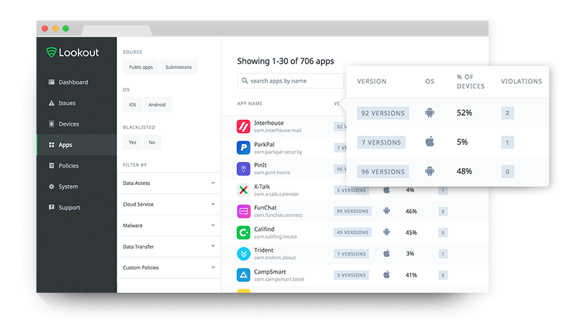
Task: Click violations count 1 in 5% popup row
Action: pos(507,142)
